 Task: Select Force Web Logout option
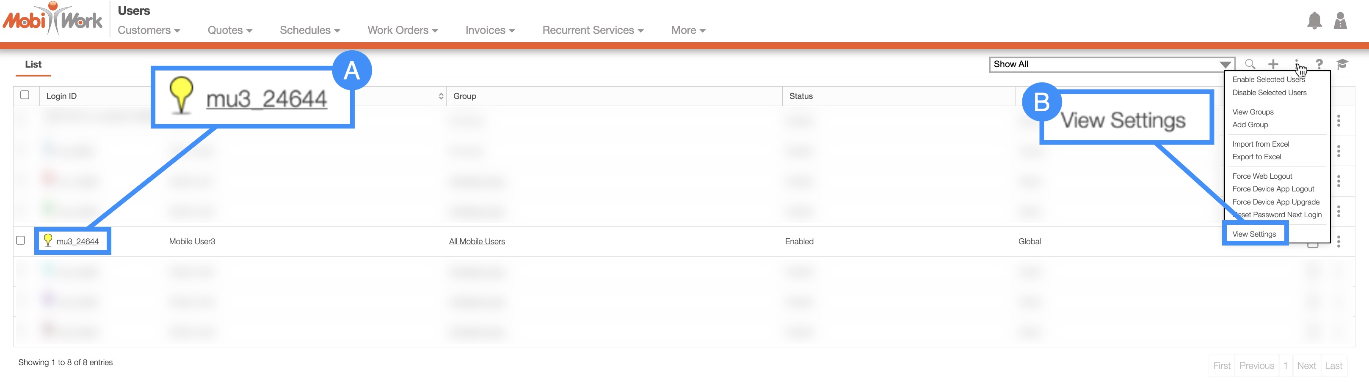pos(1261,176)
